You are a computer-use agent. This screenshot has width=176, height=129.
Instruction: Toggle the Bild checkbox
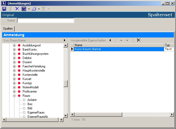coord(24,108)
